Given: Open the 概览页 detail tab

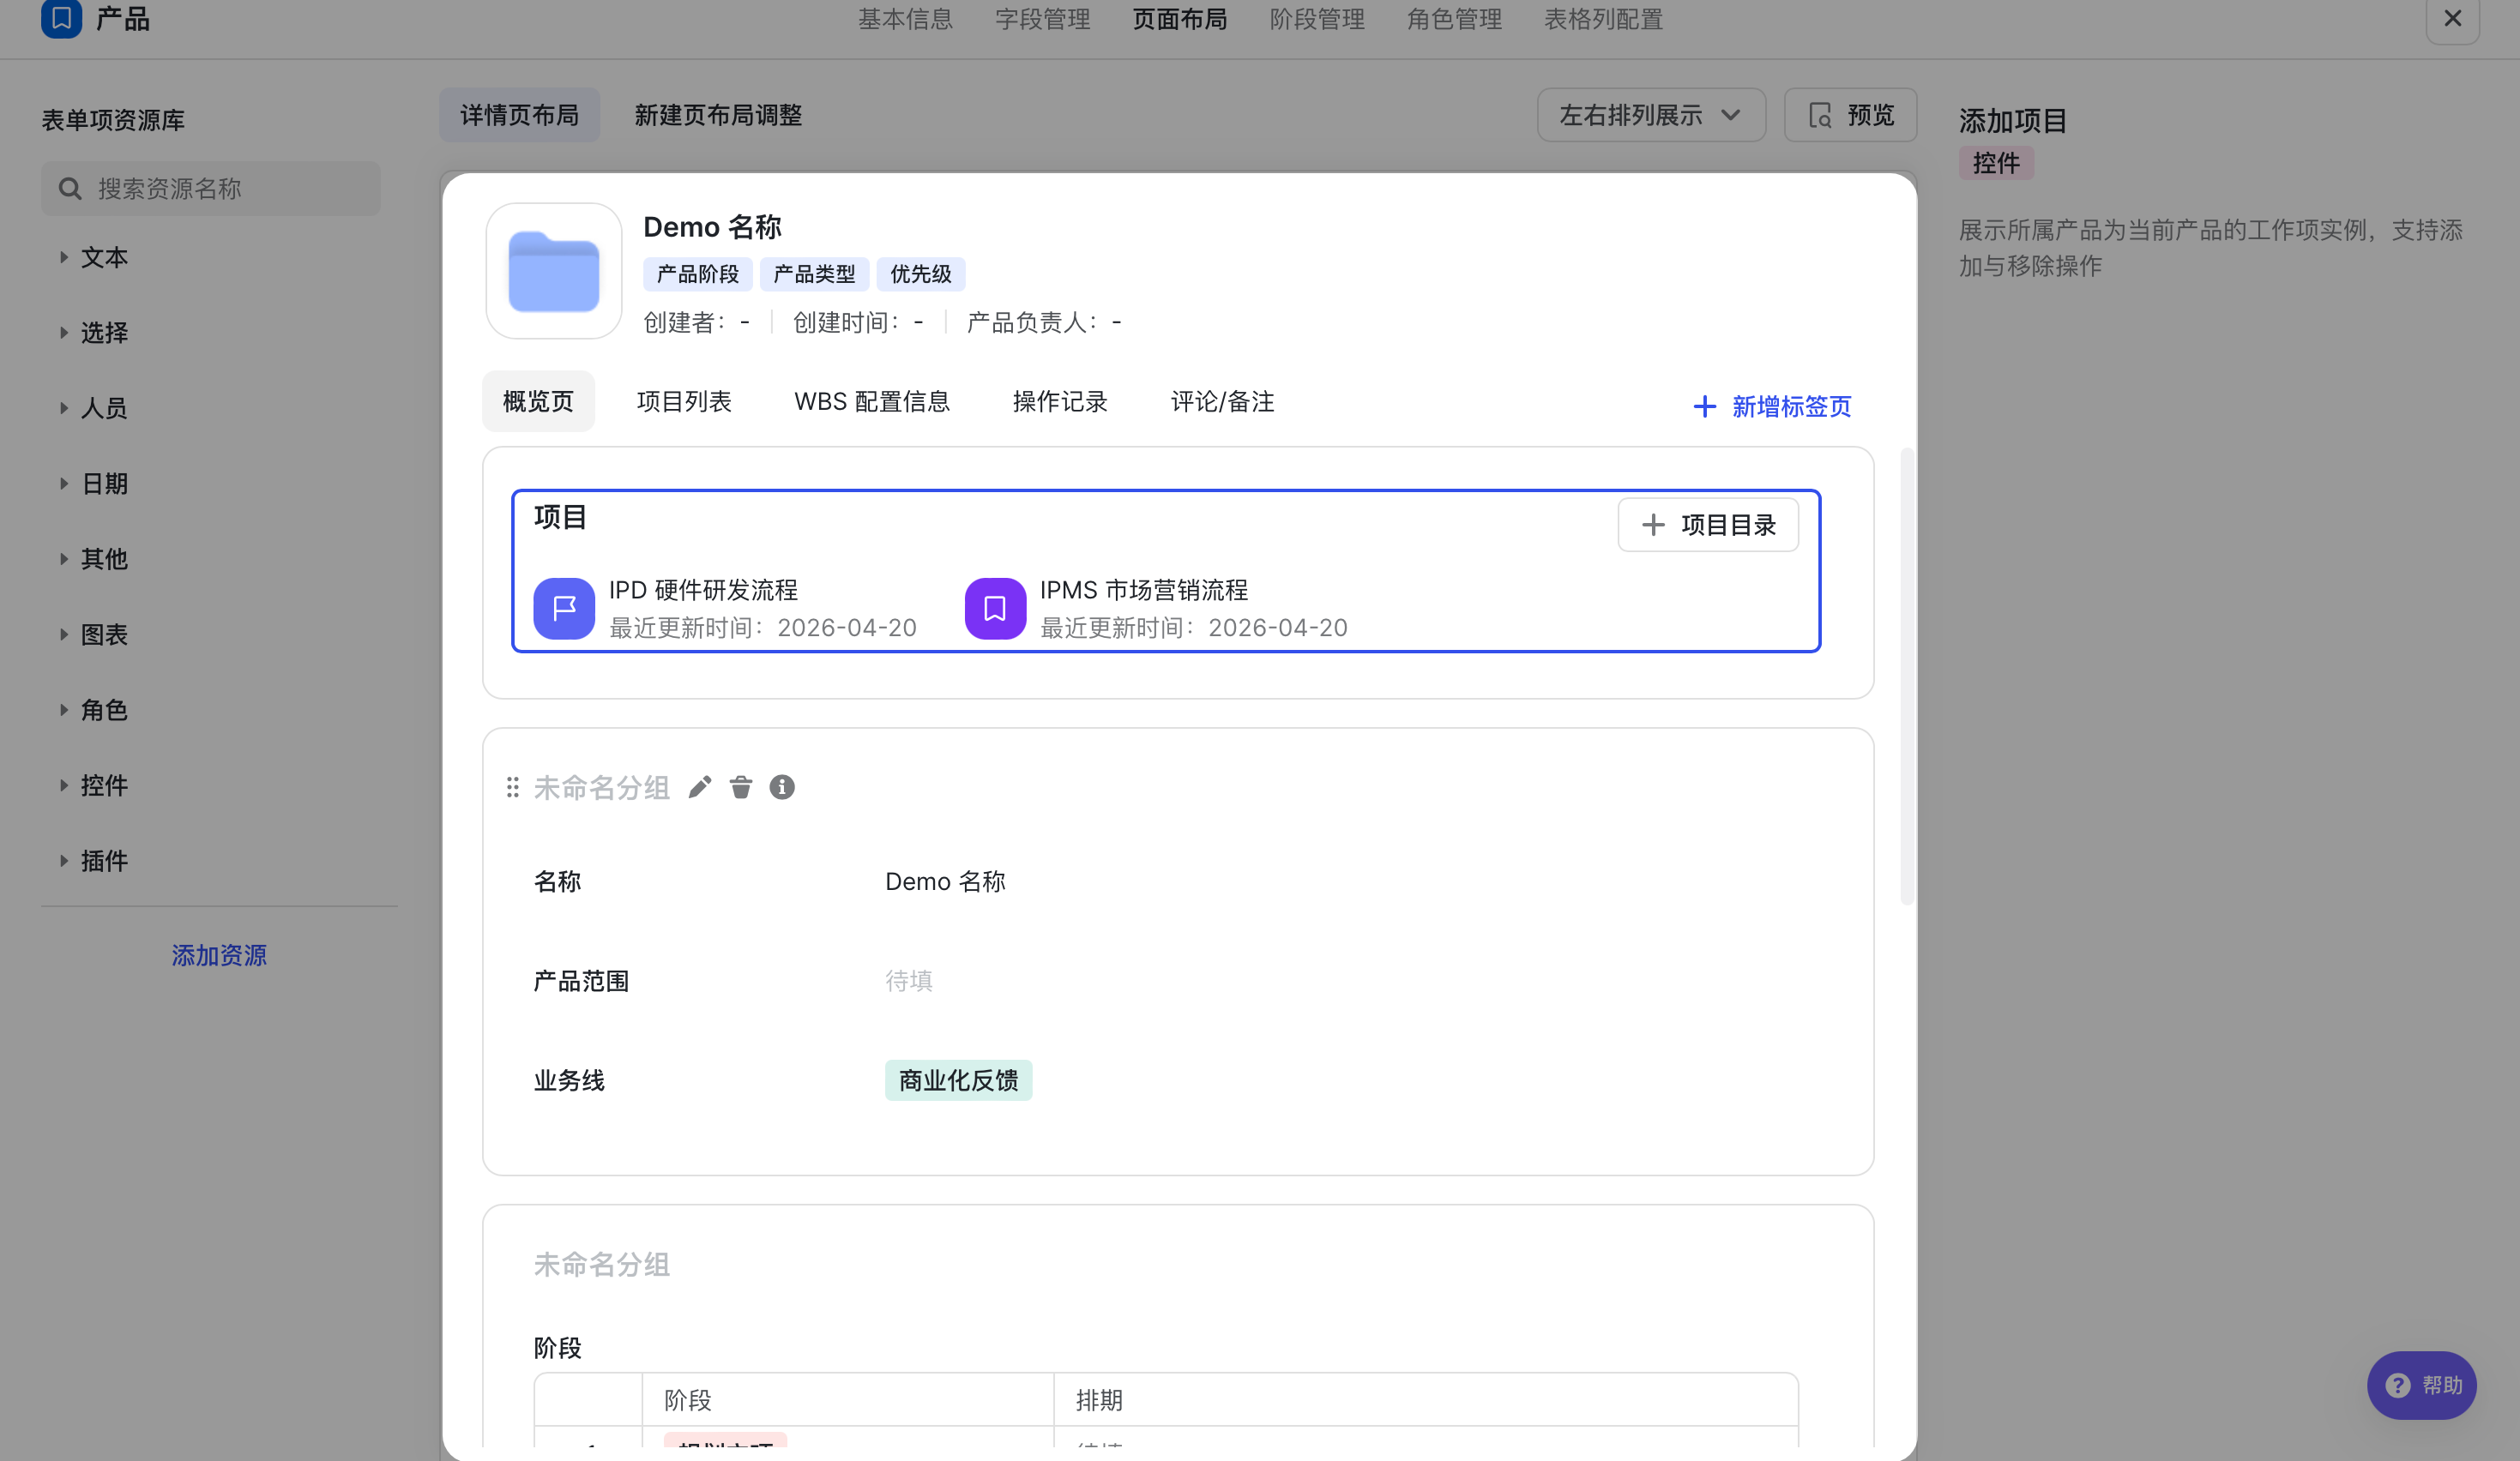Looking at the screenshot, I should coord(538,402).
